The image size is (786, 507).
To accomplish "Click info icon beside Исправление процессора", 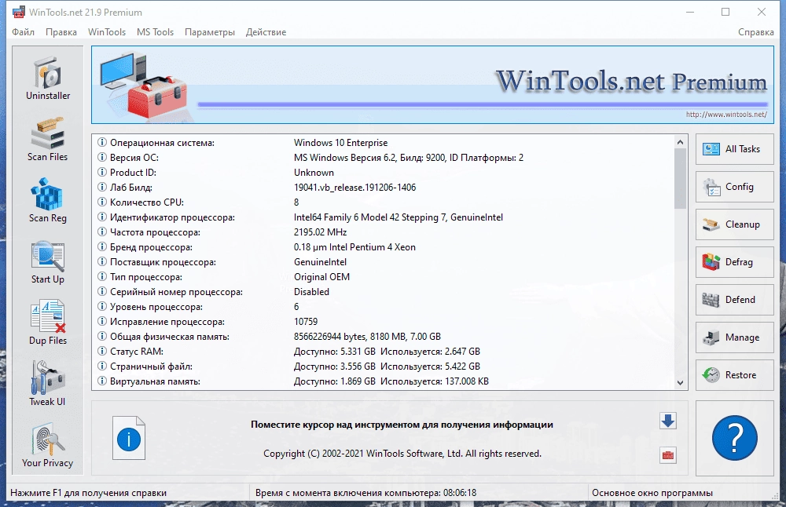I will click(x=101, y=321).
